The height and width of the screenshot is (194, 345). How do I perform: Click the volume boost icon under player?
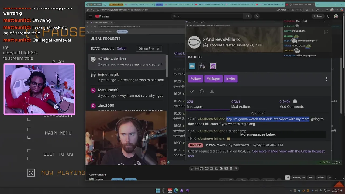pyautogui.click(x=197, y=168)
